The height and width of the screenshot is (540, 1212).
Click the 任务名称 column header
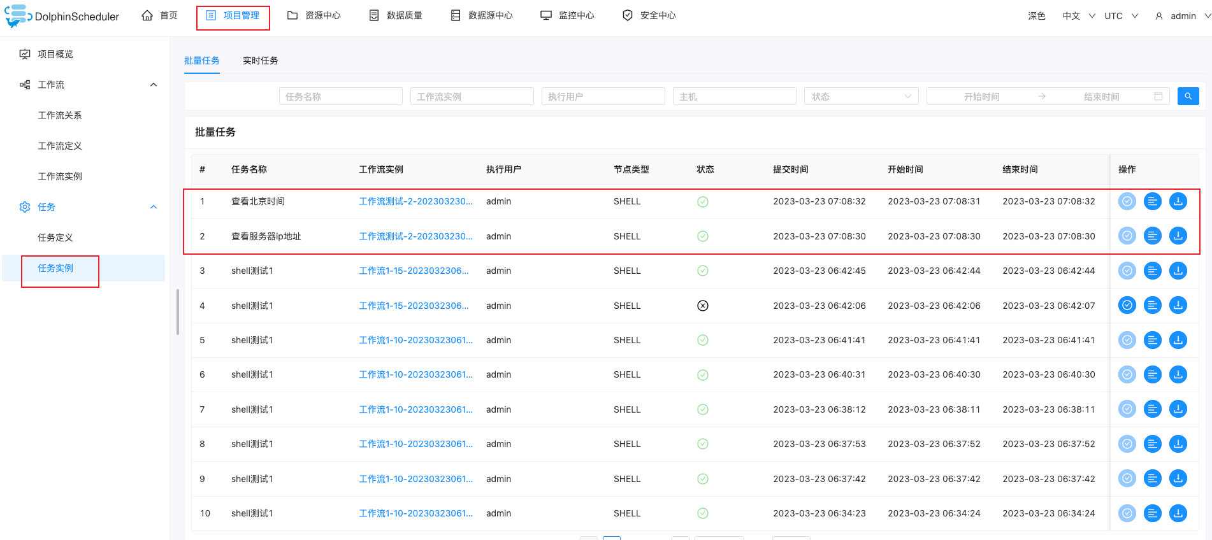249,169
